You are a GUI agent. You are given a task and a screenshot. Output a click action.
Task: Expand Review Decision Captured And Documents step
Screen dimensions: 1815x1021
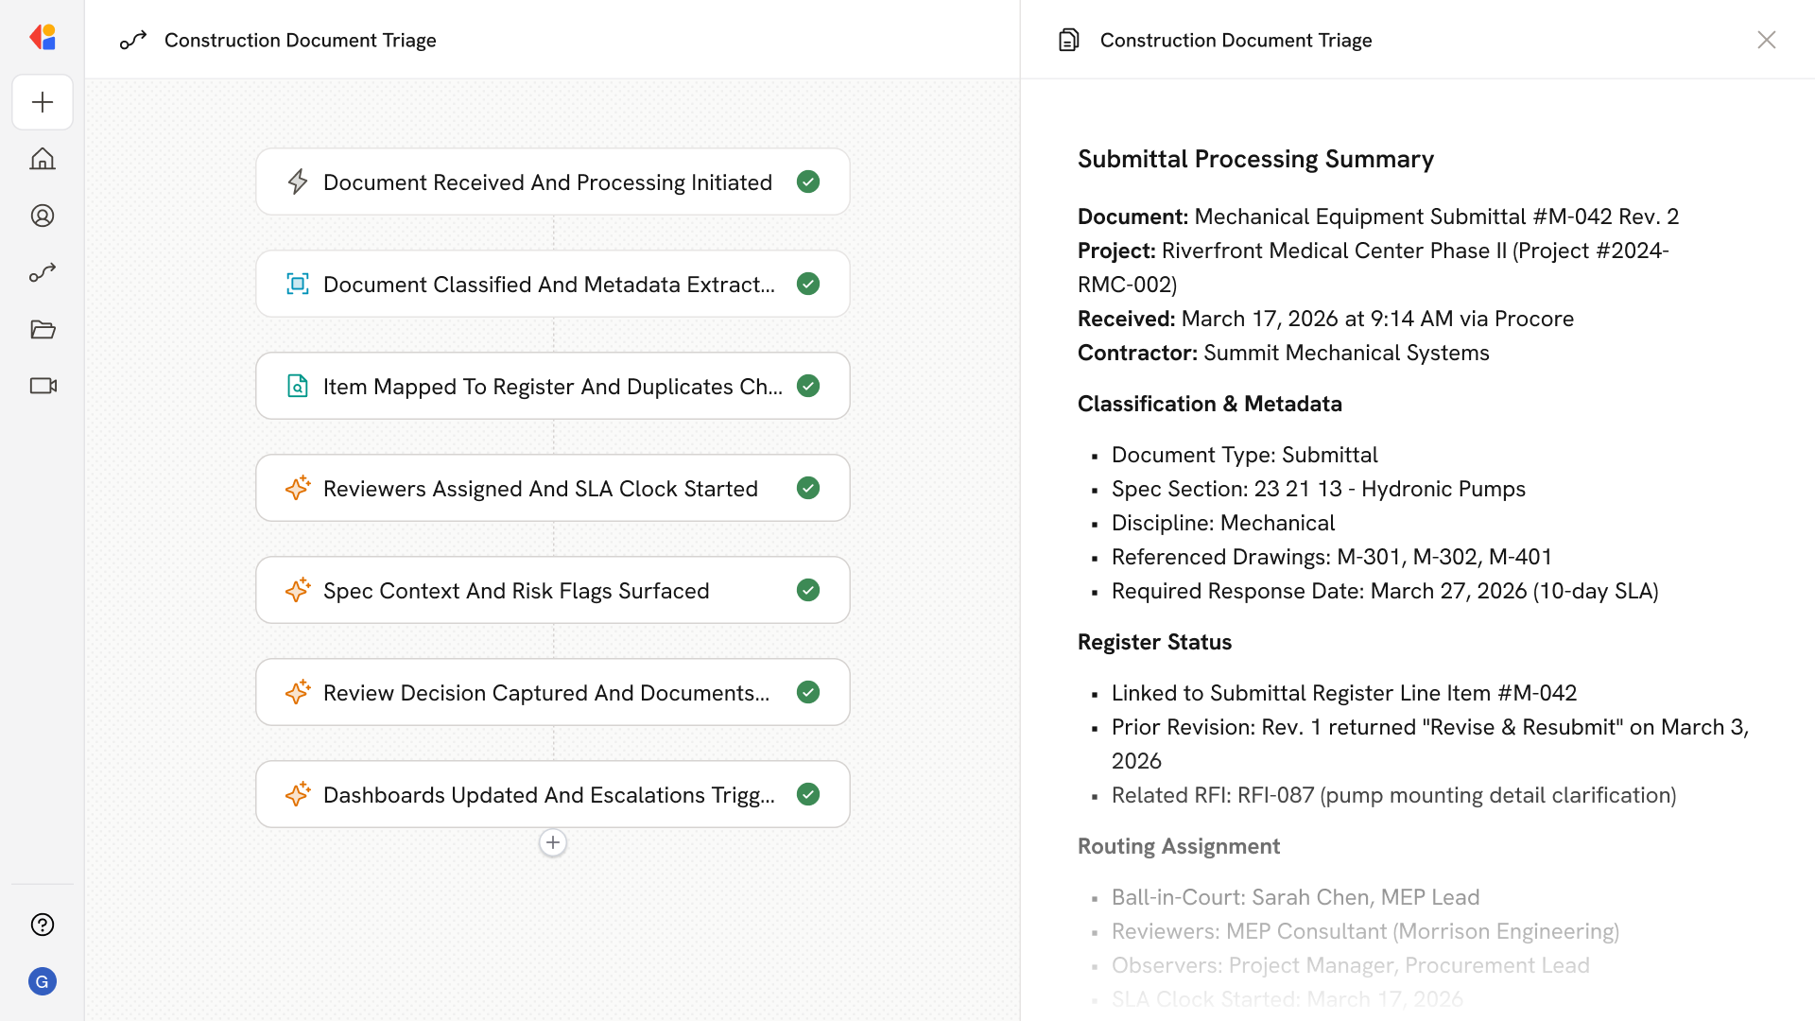tap(545, 692)
